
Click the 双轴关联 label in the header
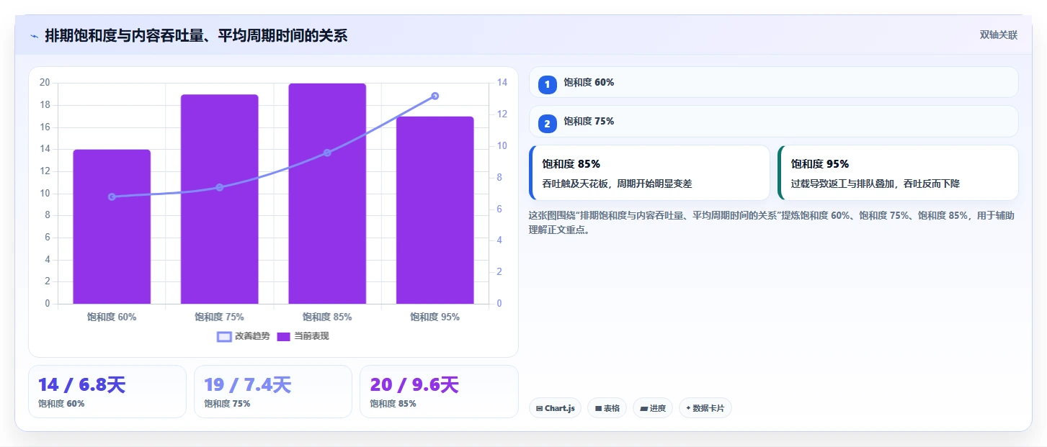pos(998,35)
